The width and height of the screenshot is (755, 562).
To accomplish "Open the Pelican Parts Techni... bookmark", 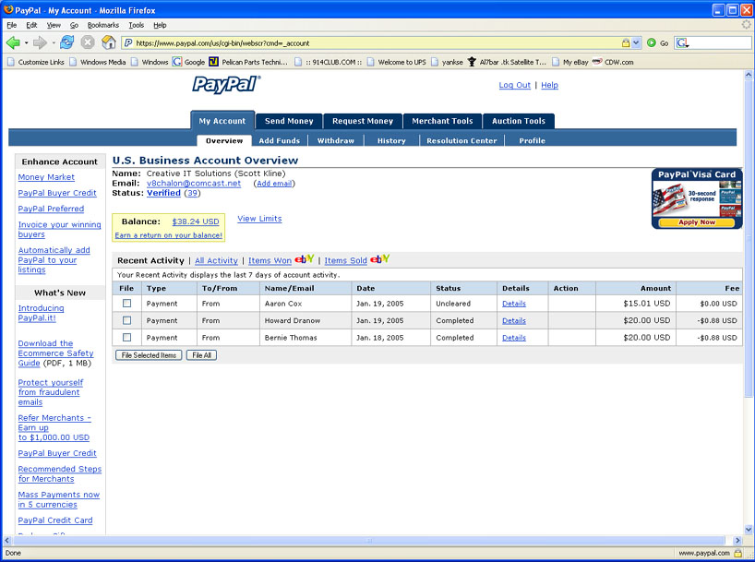I will pos(248,62).
